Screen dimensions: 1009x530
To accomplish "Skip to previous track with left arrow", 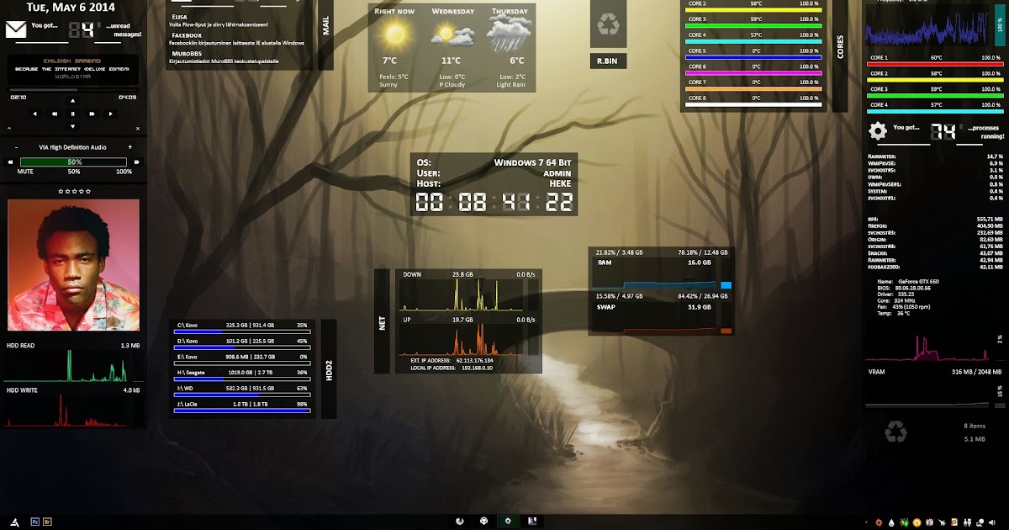I will coord(34,114).
